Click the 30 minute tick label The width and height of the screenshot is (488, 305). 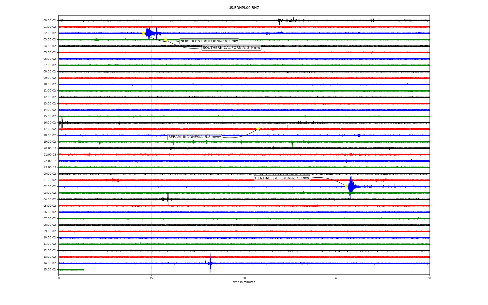pos(244,278)
